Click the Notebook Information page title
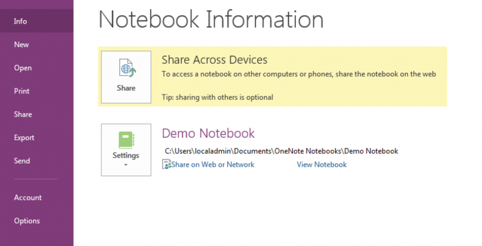Screen dimensions: 482x246 click(x=211, y=20)
